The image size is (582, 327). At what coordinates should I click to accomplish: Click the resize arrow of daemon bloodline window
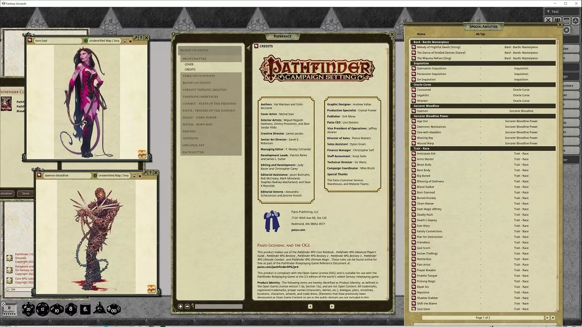tap(145, 173)
